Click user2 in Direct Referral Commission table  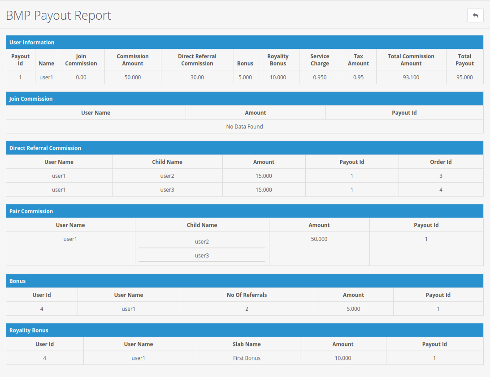[x=167, y=176]
